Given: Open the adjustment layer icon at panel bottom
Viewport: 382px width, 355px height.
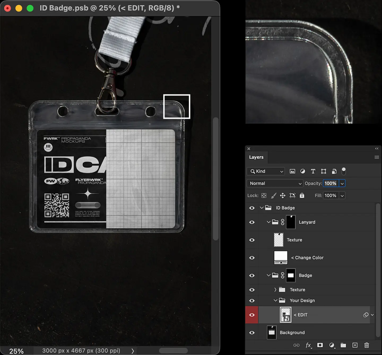Looking at the screenshot, I should point(332,345).
